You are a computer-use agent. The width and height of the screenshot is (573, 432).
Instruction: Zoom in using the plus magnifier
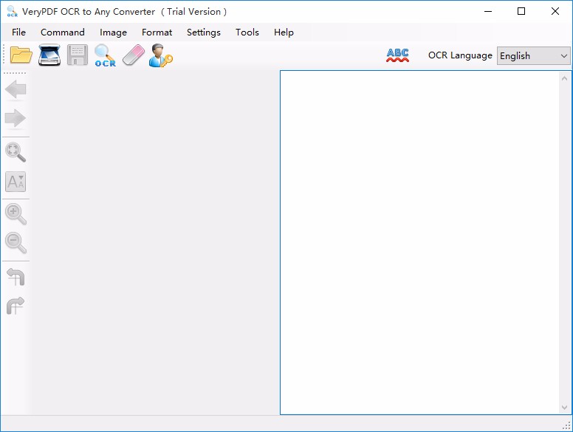16,214
